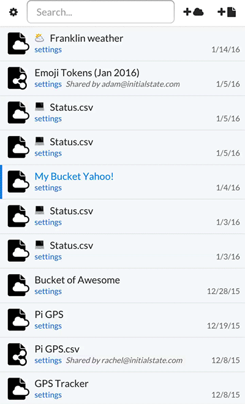Open settings link under GPS Tracker
The height and width of the screenshot is (404, 245).
point(48,395)
